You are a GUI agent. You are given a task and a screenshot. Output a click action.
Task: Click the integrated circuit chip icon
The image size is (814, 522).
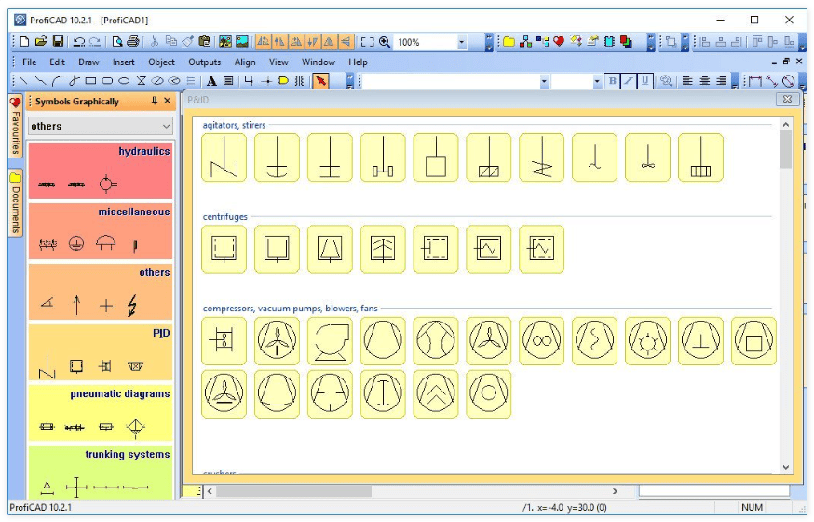click(x=609, y=42)
